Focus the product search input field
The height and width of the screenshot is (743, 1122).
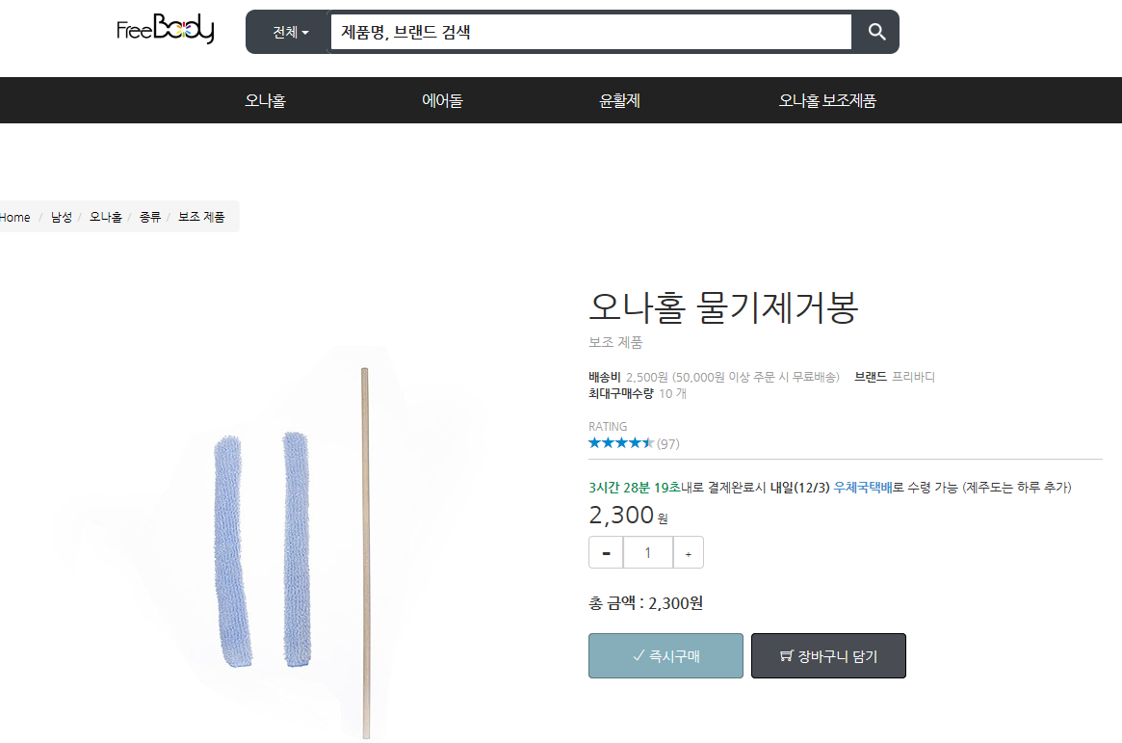(590, 32)
